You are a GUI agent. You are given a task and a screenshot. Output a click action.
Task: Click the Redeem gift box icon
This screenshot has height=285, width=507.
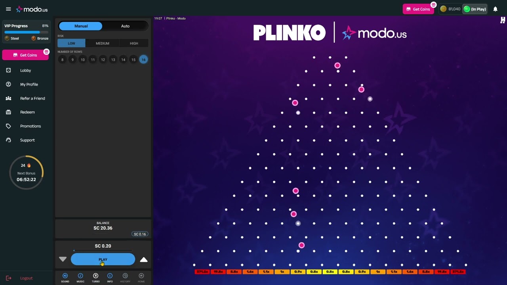8,112
